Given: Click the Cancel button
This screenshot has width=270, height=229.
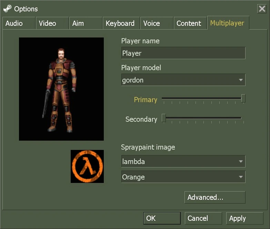Looking at the screenshot, I should pyautogui.click(x=203, y=218).
